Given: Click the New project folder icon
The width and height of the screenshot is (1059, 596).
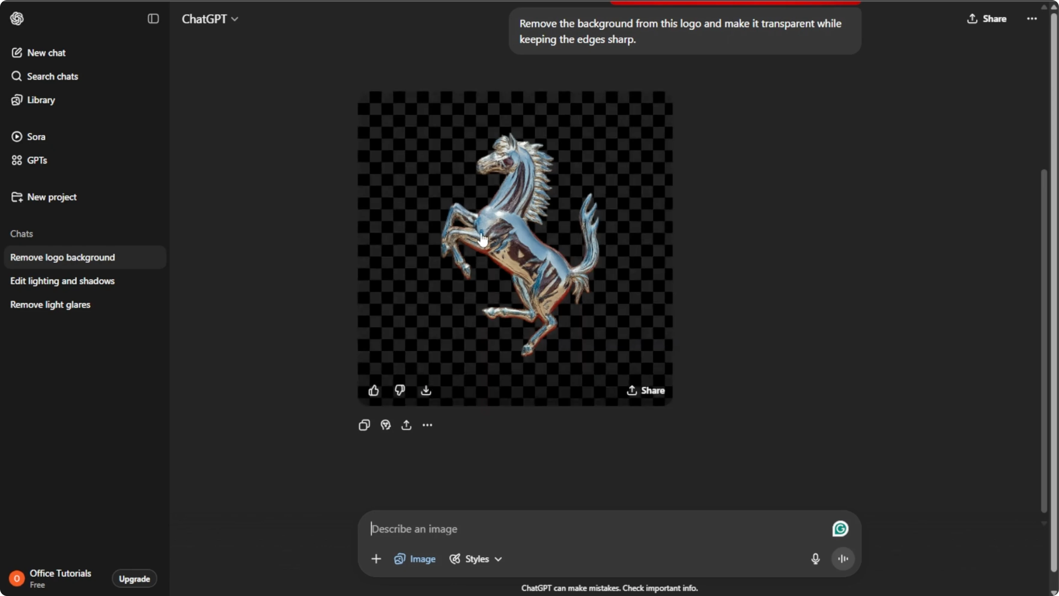Looking at the screenshot, I should (x=17, y=197).
